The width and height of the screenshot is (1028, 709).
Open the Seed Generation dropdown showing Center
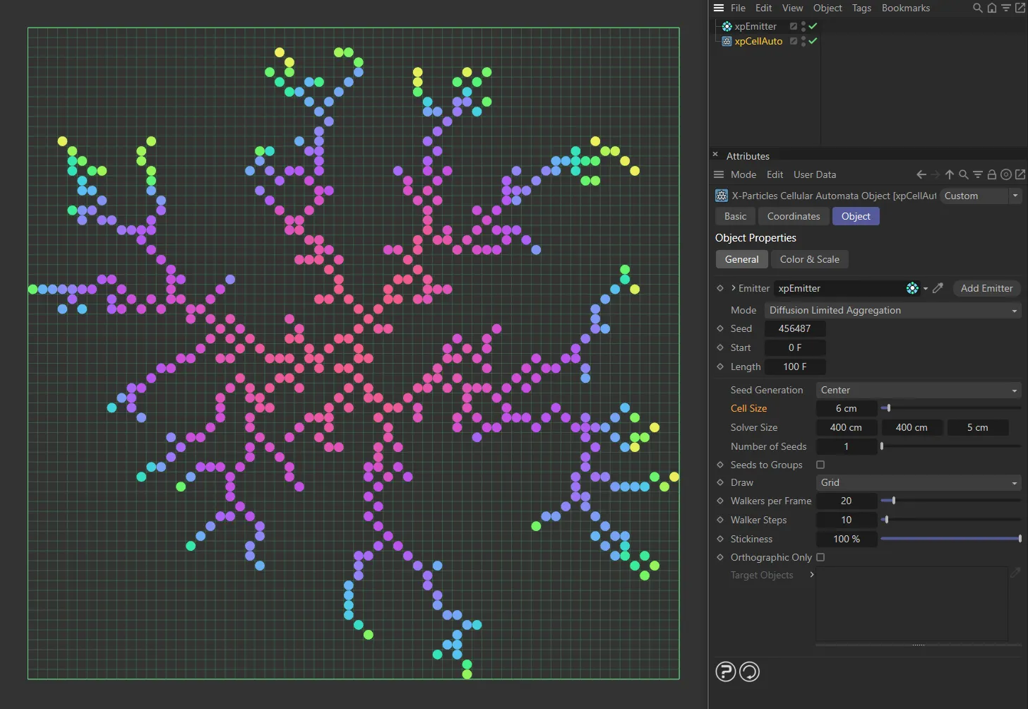[x=917, y=390]
